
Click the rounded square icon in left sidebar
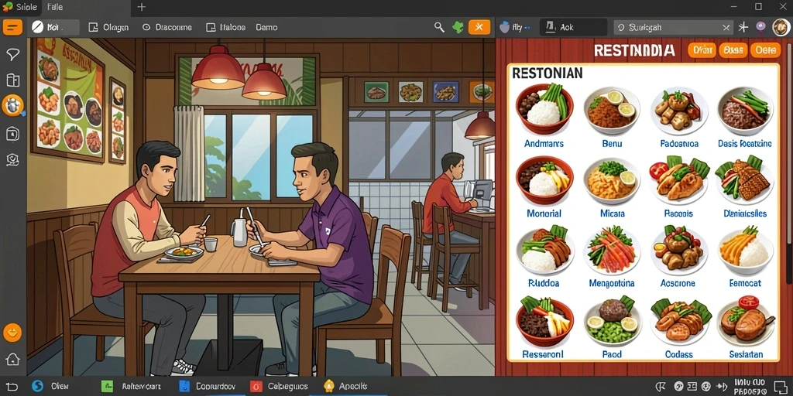click(12, 134)
